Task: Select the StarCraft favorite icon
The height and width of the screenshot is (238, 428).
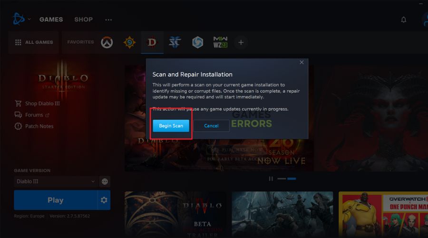Action: click(x=175, y=42)
